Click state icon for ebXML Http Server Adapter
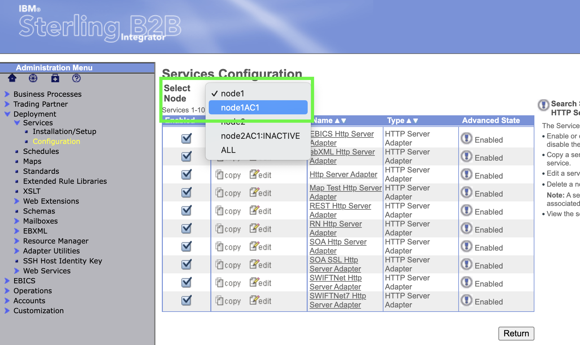This screenshot has width=580, height=345. click(x=466, y=156)
